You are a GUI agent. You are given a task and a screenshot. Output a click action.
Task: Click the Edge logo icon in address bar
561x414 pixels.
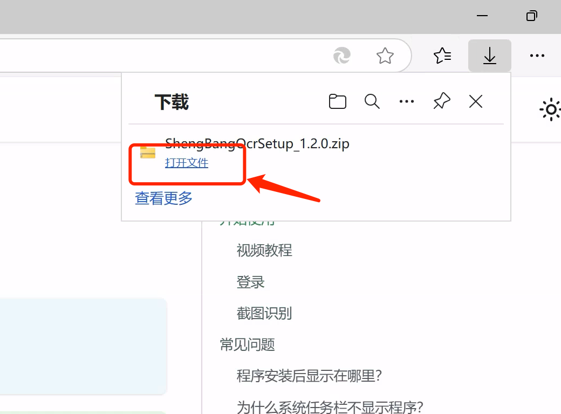coord(341,56)
